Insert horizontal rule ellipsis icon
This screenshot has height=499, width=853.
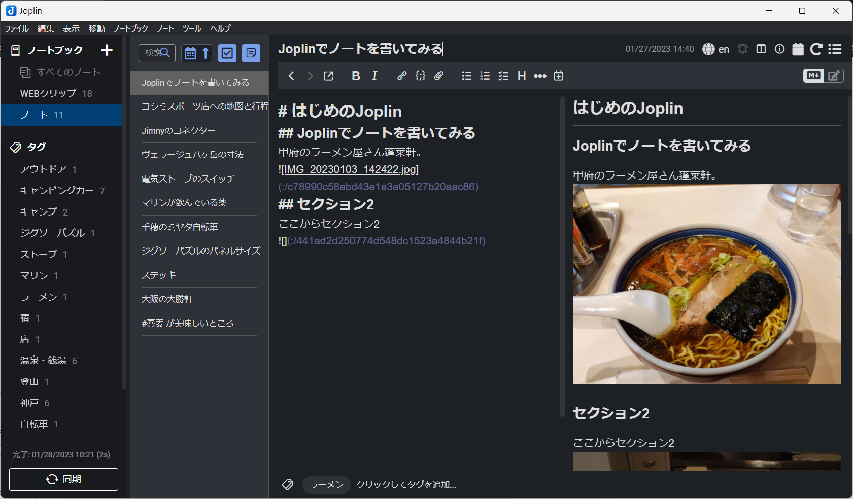pos(540,76)
